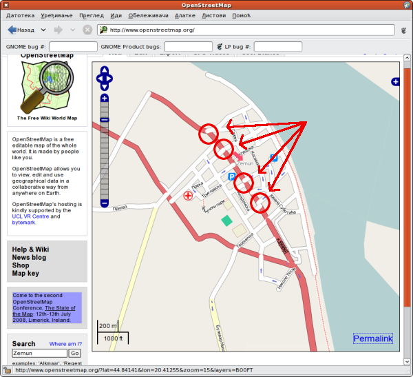This screenshot has width=413, height=377.
Task: Open the bytemark link
Action: (x=23, y=223)
